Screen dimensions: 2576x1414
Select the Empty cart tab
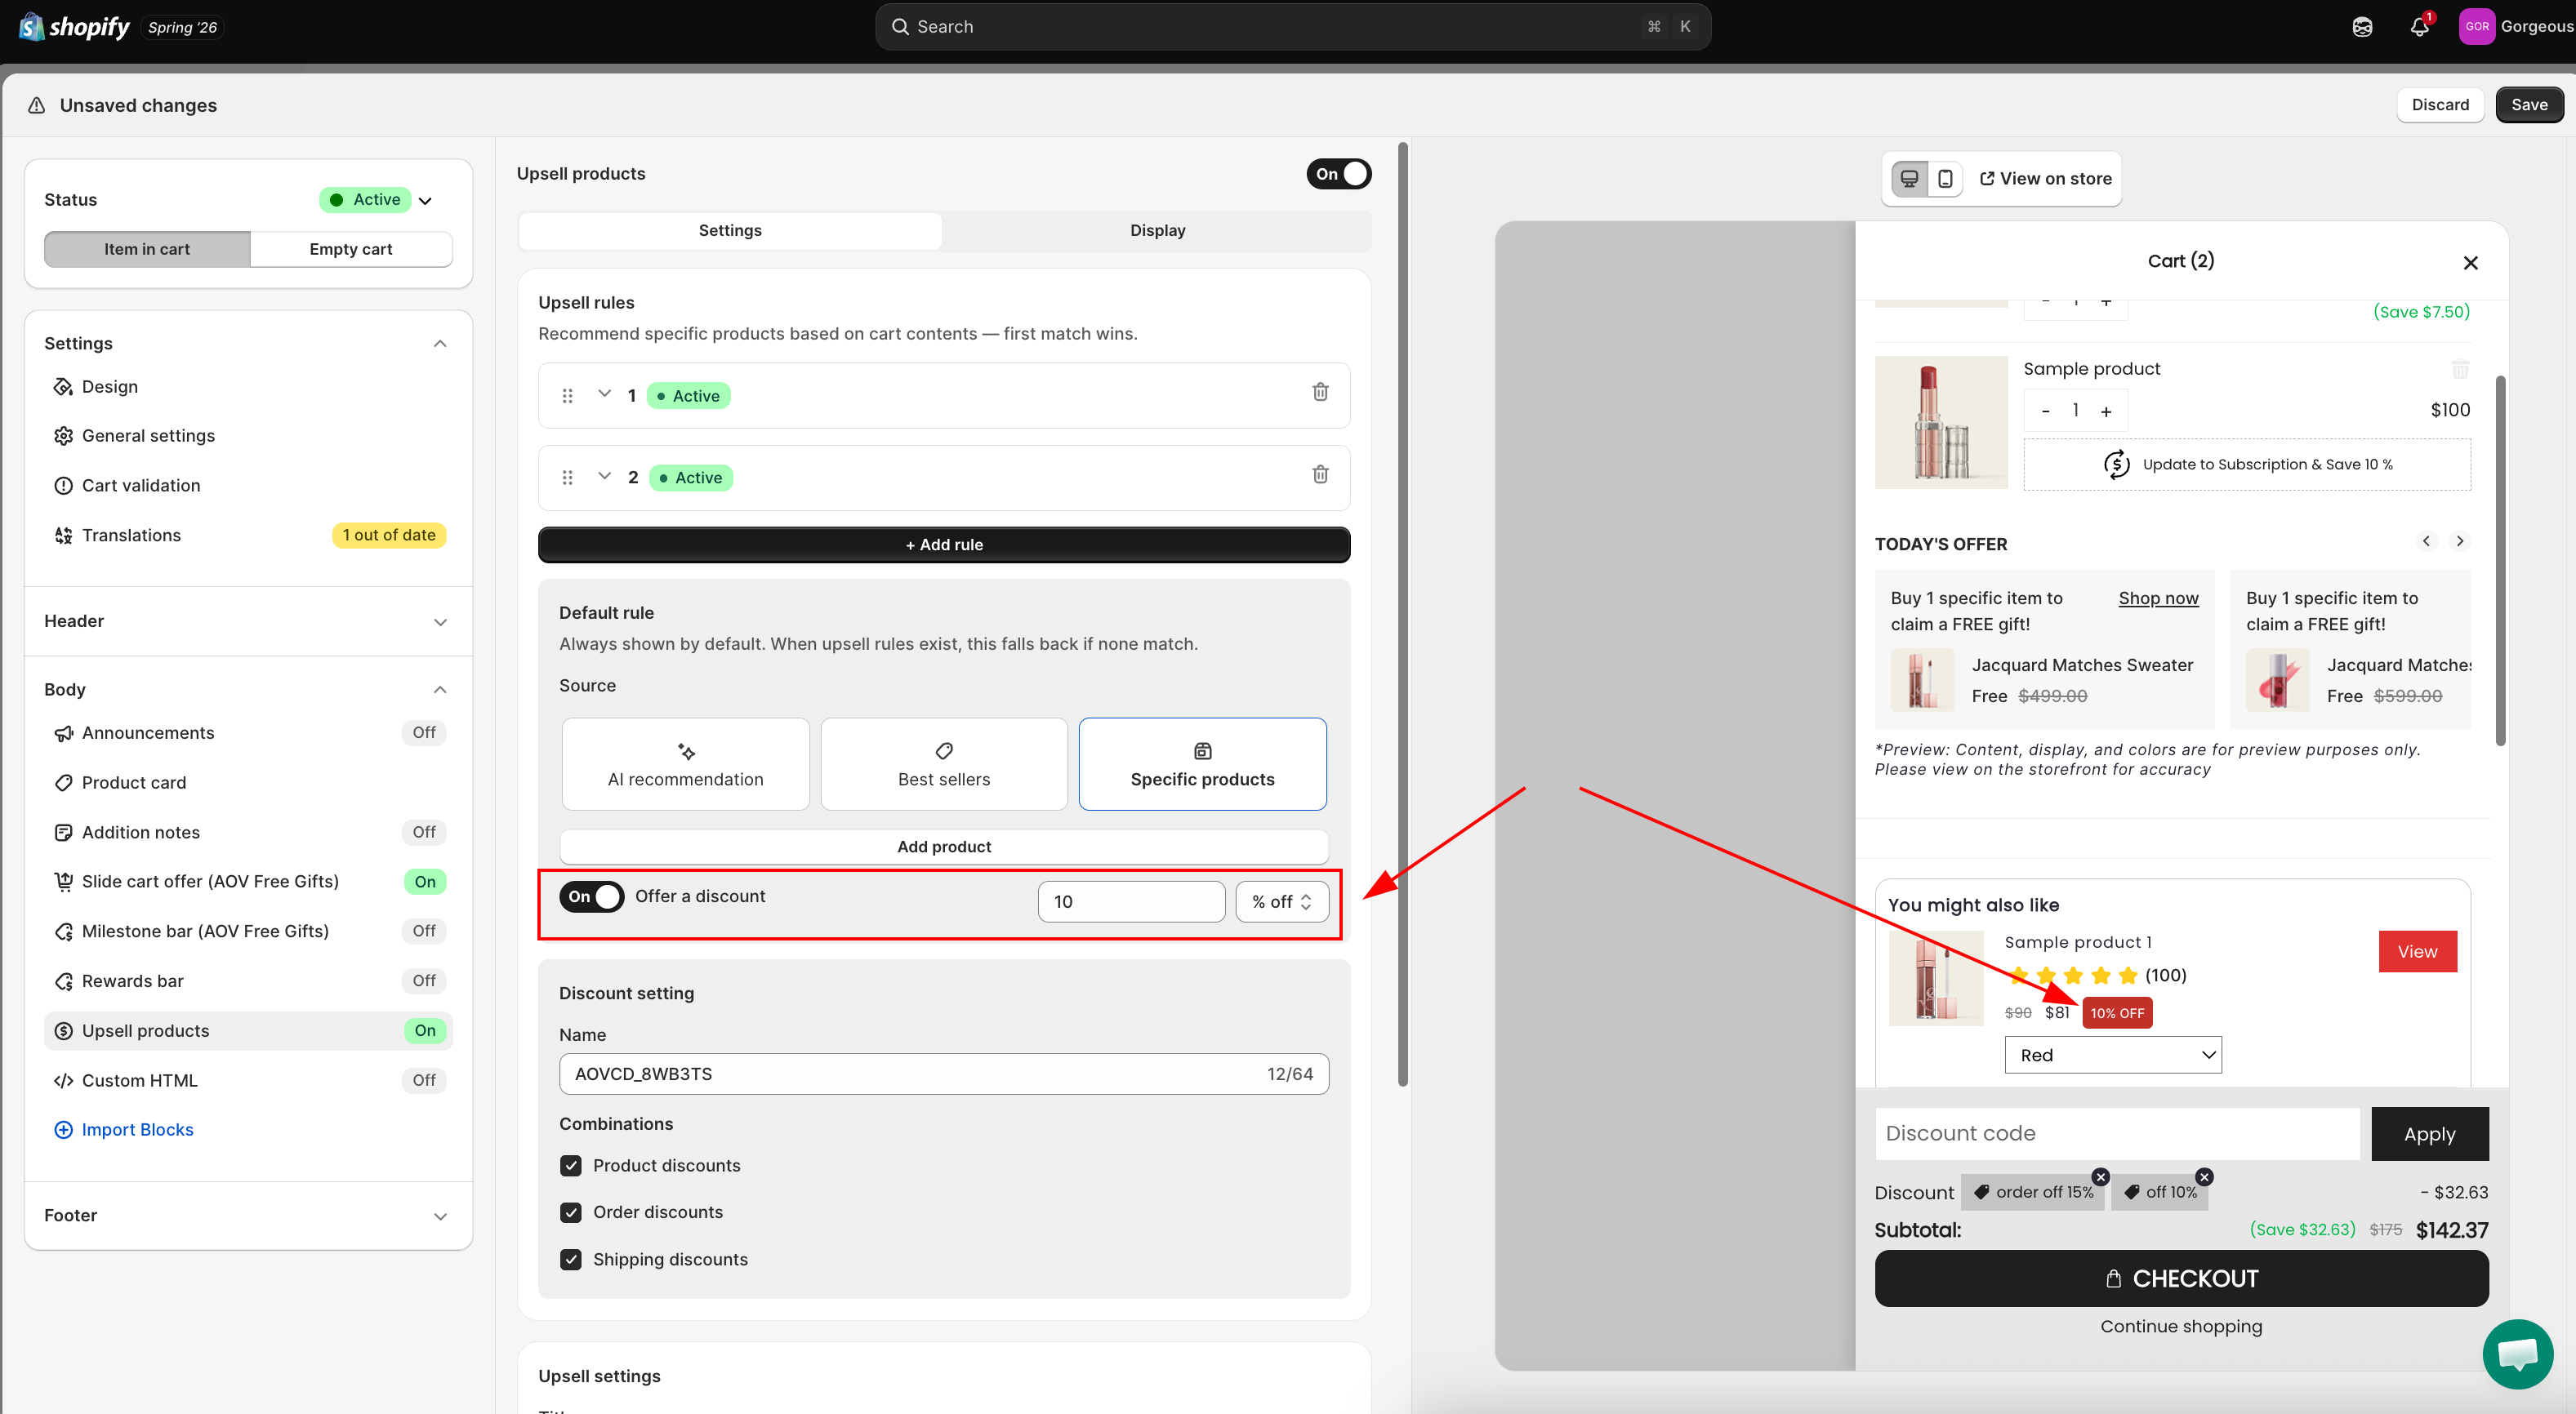(x=351, y=249)
